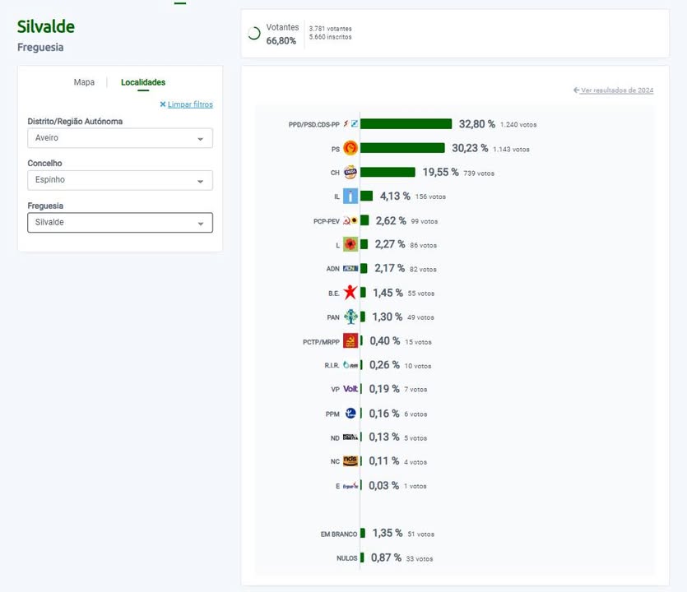Image resolution: width=687 pixels, height=592 pixels.
Task: Click the ADN party logo
Action: coord(350,268)
